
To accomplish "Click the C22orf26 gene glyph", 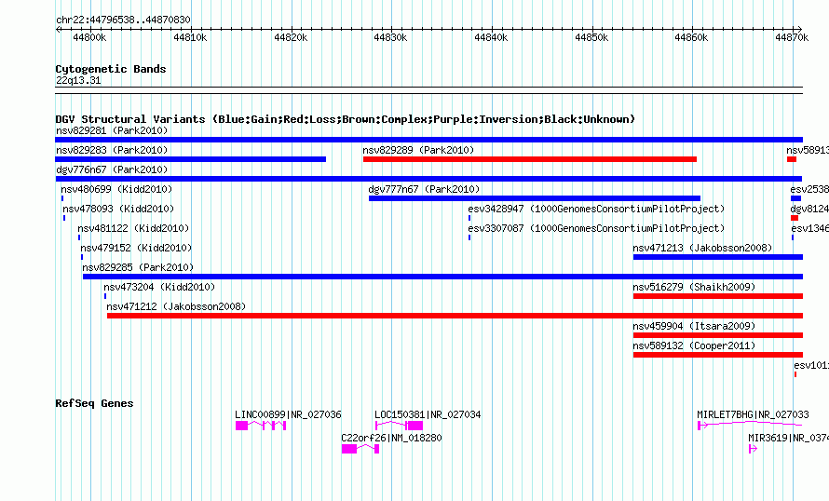I will coord(360,449).
